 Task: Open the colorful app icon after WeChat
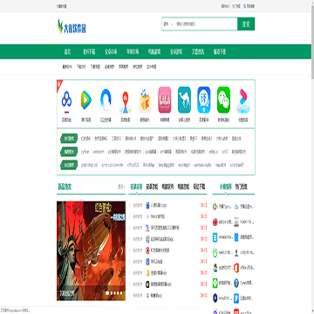pyautogui.click(x=243, y=99)
